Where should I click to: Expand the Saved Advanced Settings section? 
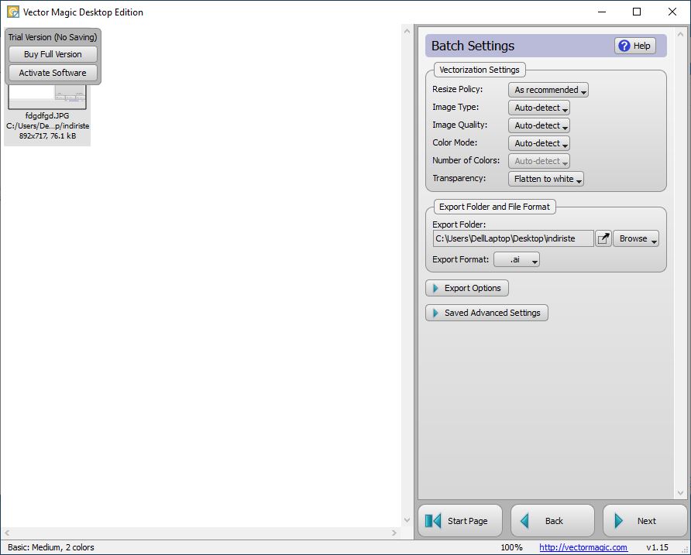[487, 313]
